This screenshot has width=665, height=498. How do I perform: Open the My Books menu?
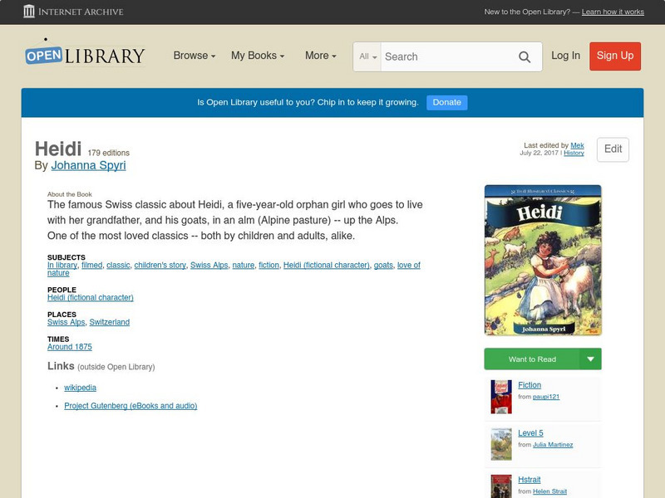tap(258, 56)
